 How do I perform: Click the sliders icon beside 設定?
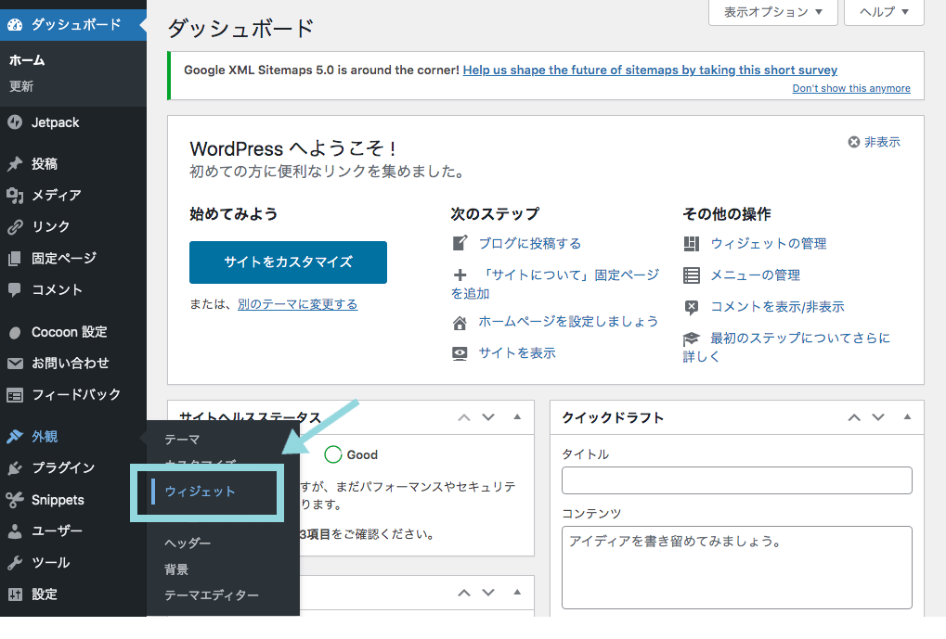pos(15,594)
